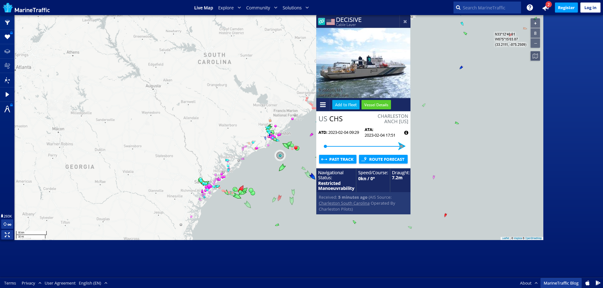Open the weather wind layer icon
Screen dimensions: 603x288
[x=7, y=66]
